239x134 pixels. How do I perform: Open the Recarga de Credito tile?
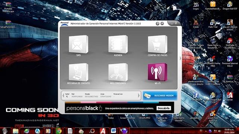point(78,72)
